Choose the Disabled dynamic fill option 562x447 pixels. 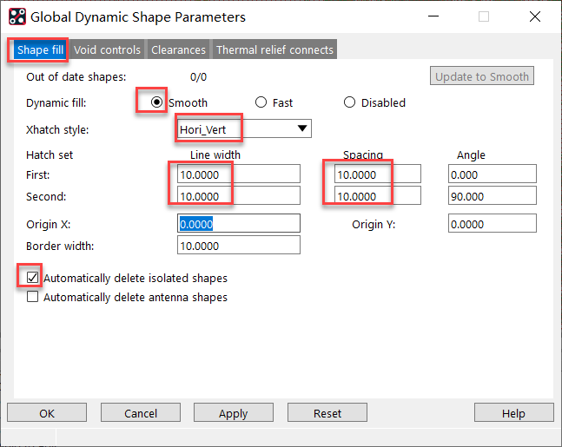point(350,102)
